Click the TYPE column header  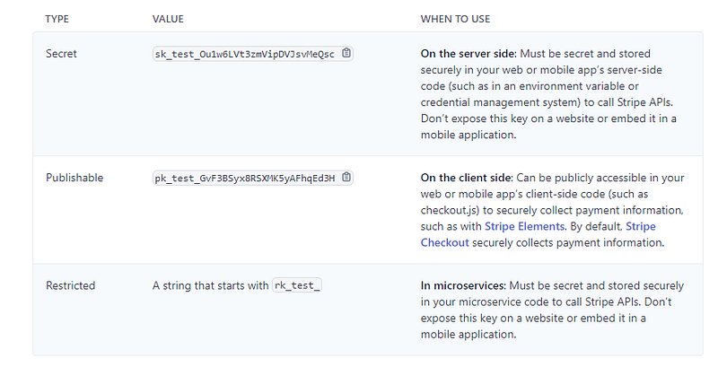click(57, 19)
